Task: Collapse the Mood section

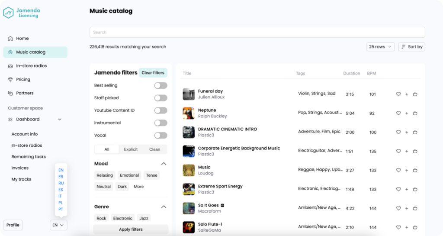Action: tap(164, 164)
